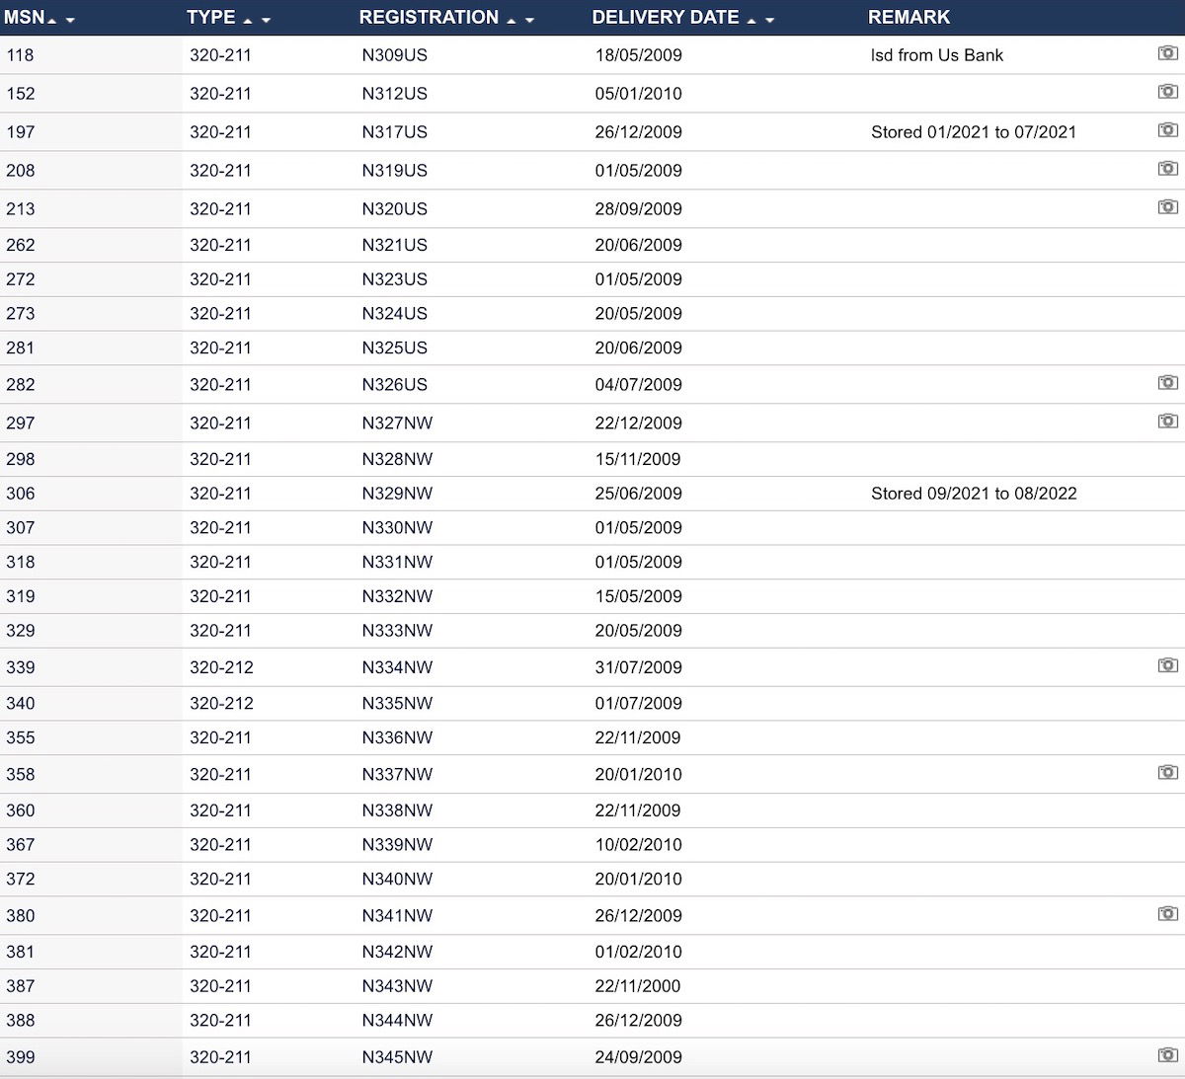Click remark 'Stored 09/2021 to 08/2022'
Screen dimensions: 1185x1079
974,494
